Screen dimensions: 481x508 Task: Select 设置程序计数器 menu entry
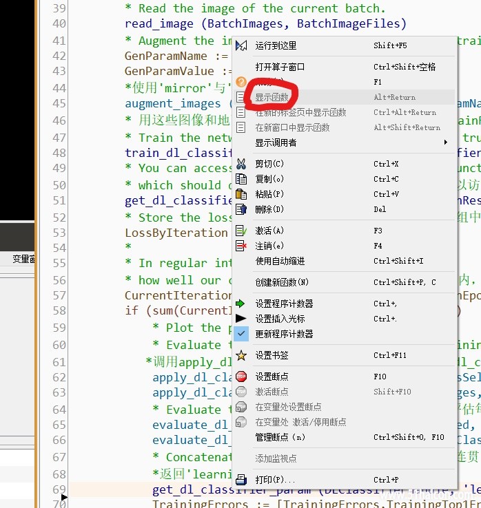[345, 304]
